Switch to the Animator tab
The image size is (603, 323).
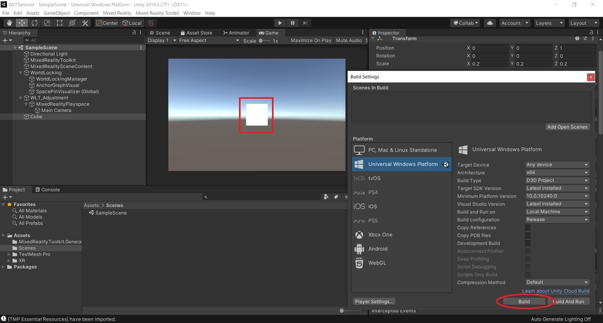tap(236, 33)
